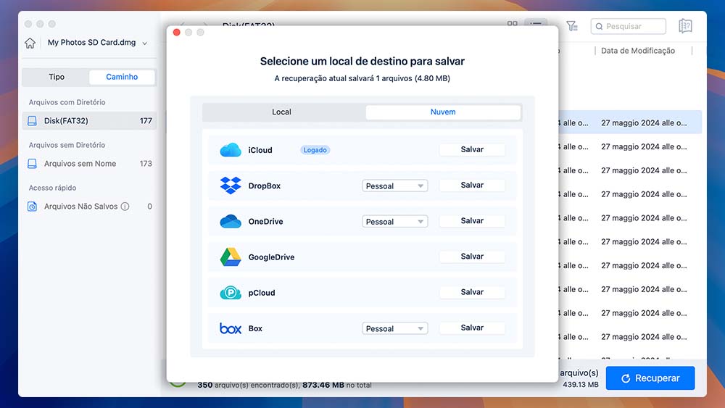725x408 pixels.
Task: Click the DropBox logo icon
Action: [x=231, y=186]
